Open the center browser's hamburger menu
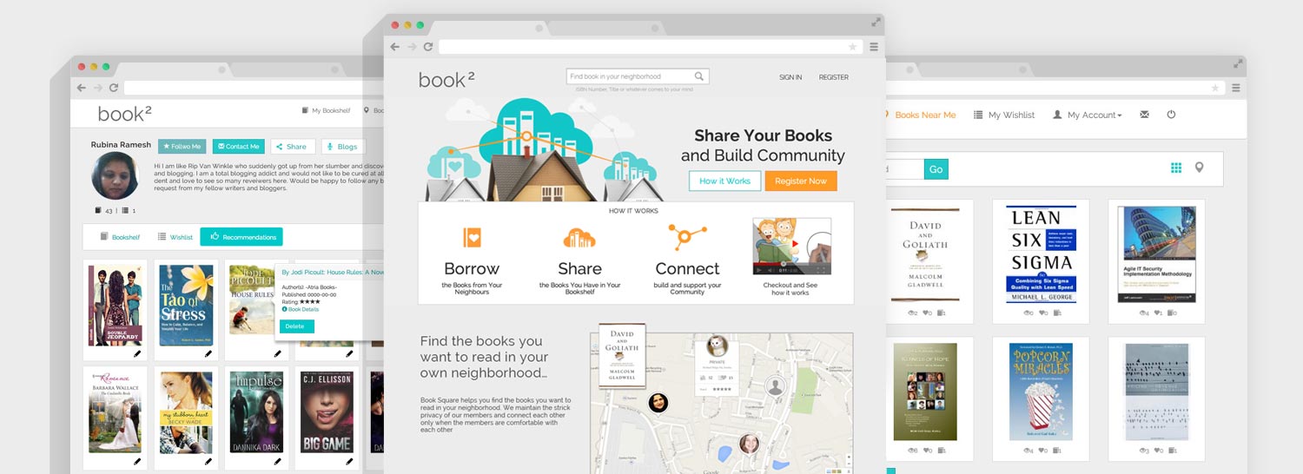Image resolution: width=1303 pixels, height=474 pixels. [874, 47]
